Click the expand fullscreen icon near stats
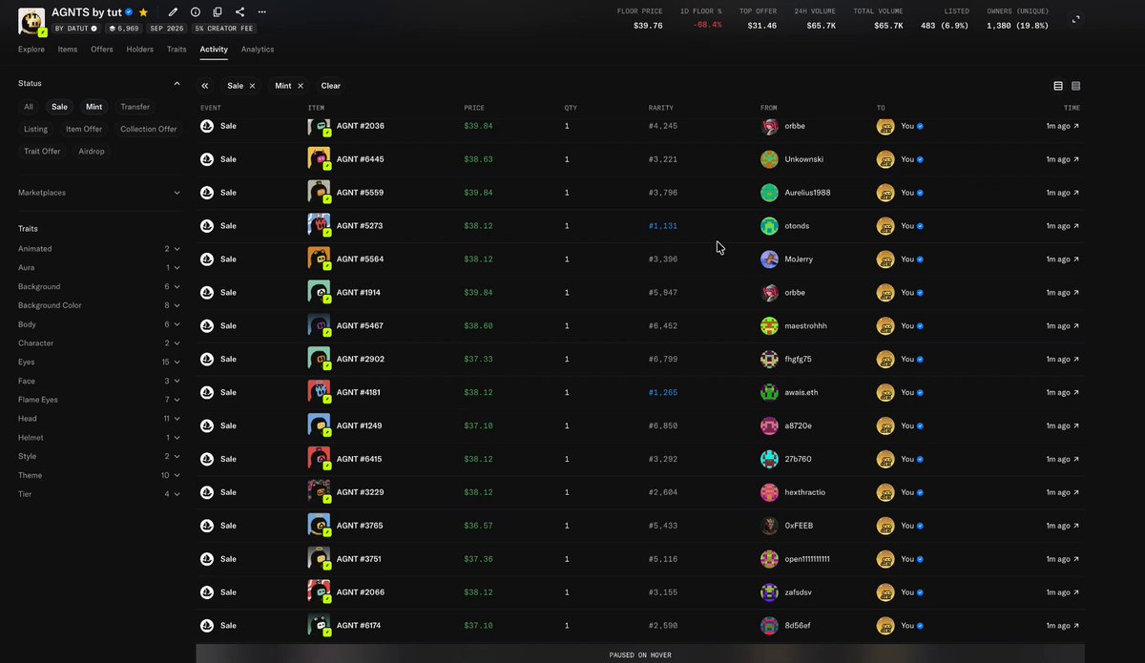 tap(1076, 18)
